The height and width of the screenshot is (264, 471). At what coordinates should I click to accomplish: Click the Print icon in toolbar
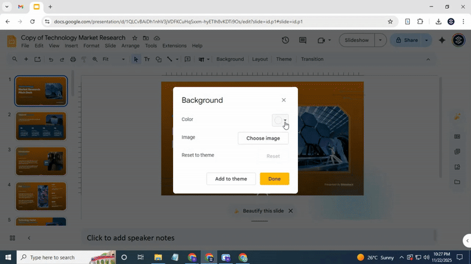pos(73,59)
